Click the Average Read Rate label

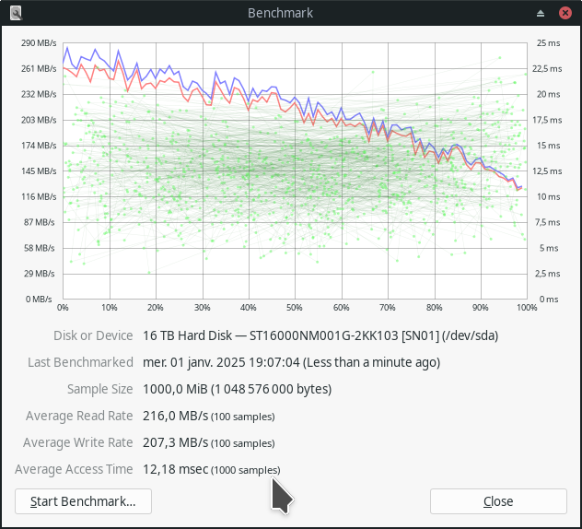(79, 416)
